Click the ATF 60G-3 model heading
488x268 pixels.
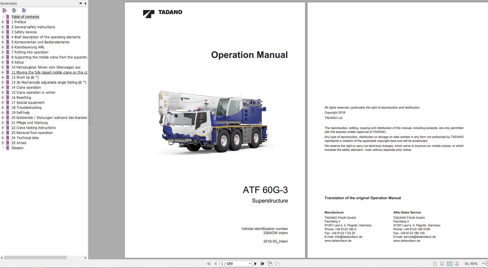tap(265, 190)
